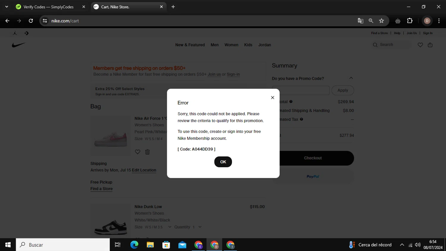
Task: Translate this page icon
Action: click(360, 21)
